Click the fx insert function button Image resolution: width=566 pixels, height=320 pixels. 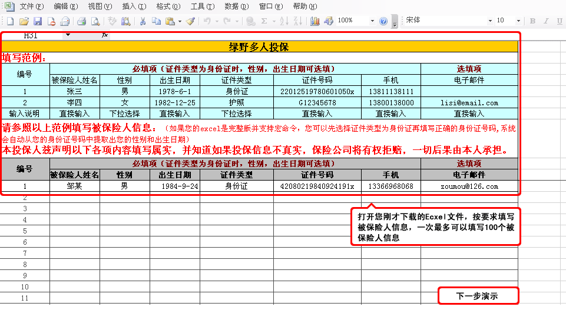click(x=105, y=35)
